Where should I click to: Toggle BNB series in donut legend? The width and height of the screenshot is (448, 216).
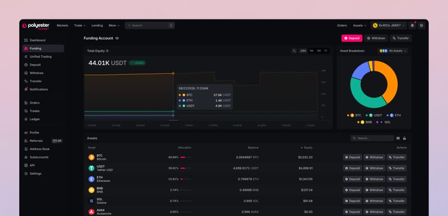[x=365, y=122]
